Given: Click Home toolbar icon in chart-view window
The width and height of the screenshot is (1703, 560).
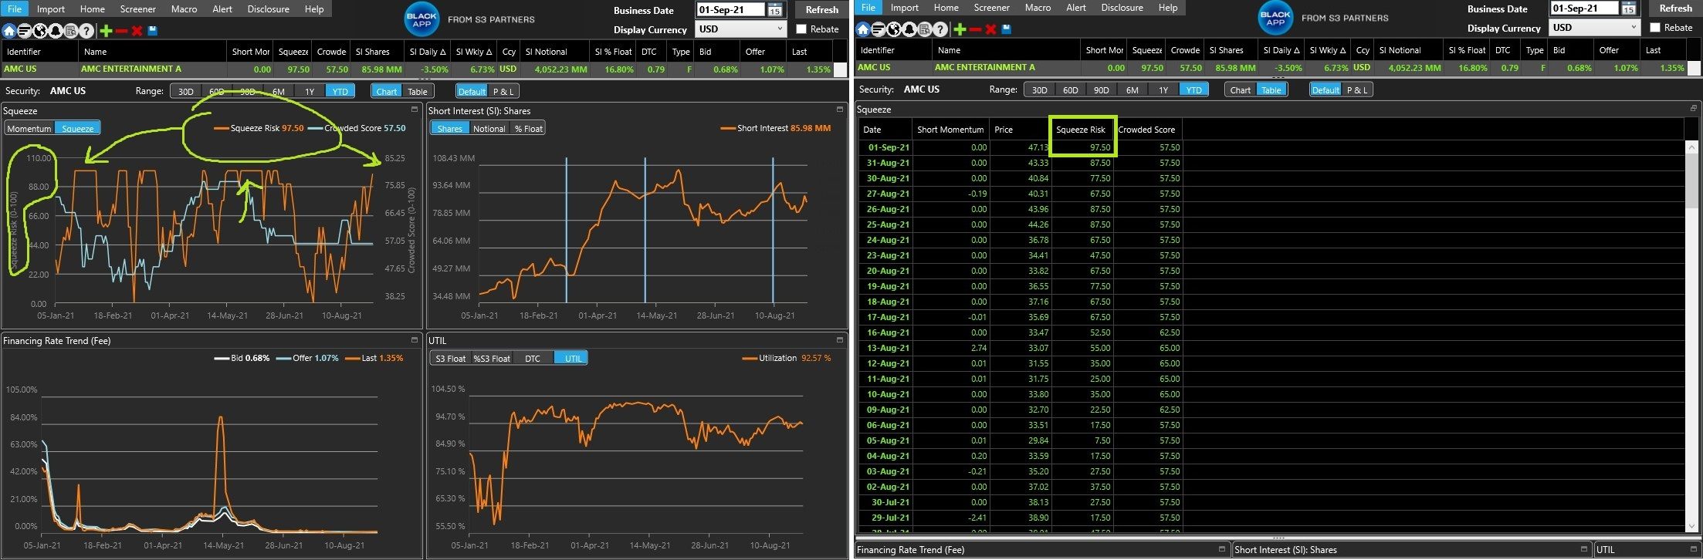Looking at the screenshot, I should [8, 31].
